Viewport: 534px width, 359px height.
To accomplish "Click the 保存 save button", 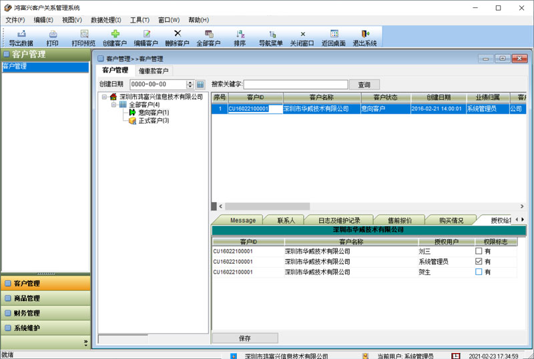I will click(245, 338).
